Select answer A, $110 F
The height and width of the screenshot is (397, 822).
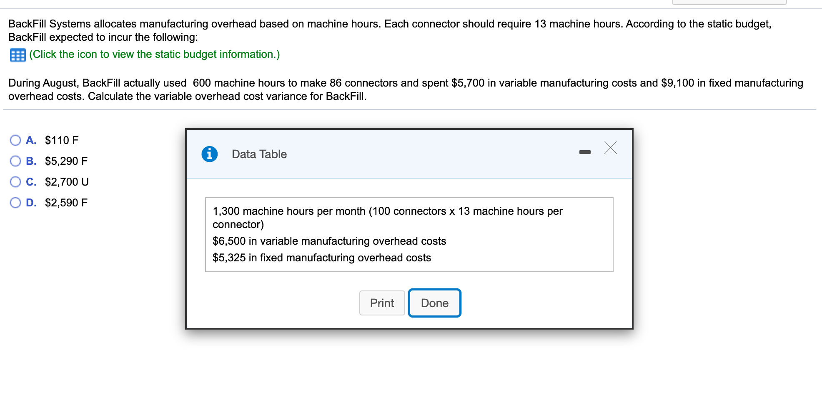pyautogui.click(x=15, y=140)
